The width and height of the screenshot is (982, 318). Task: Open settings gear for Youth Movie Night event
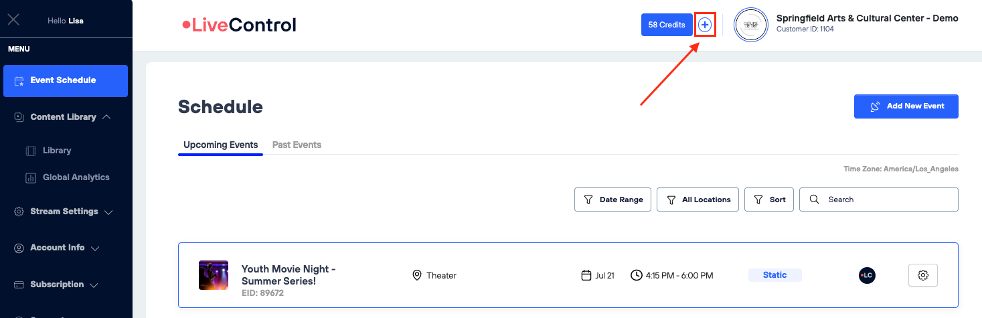[x=923, y=275]
